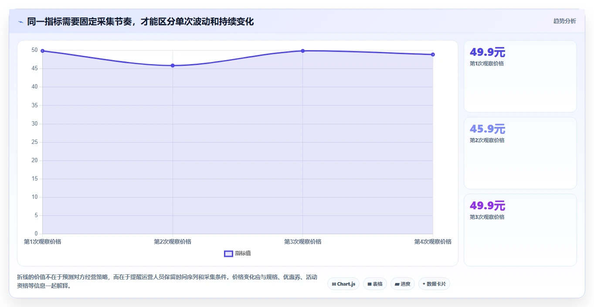Click the 第3次观察价格 x-axis label
The image size is (594, 307).
coord(303,242)
